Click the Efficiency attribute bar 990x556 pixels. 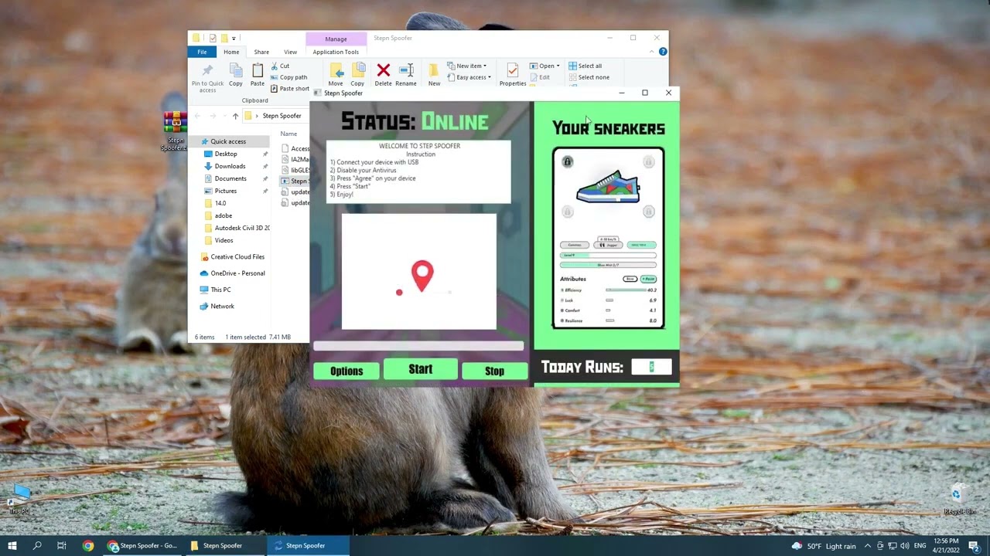[x=626, y=290]
